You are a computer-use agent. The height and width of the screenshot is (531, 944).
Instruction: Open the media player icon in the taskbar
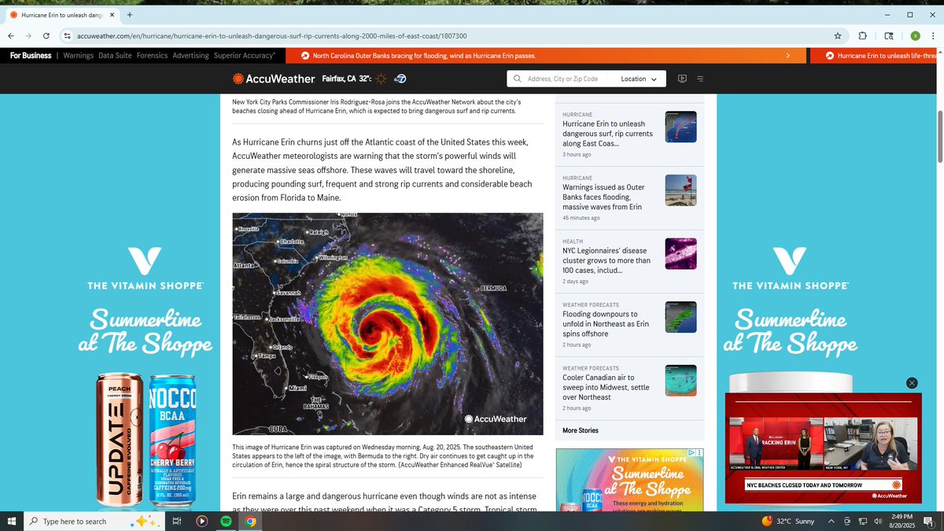(x=201, y=521)
